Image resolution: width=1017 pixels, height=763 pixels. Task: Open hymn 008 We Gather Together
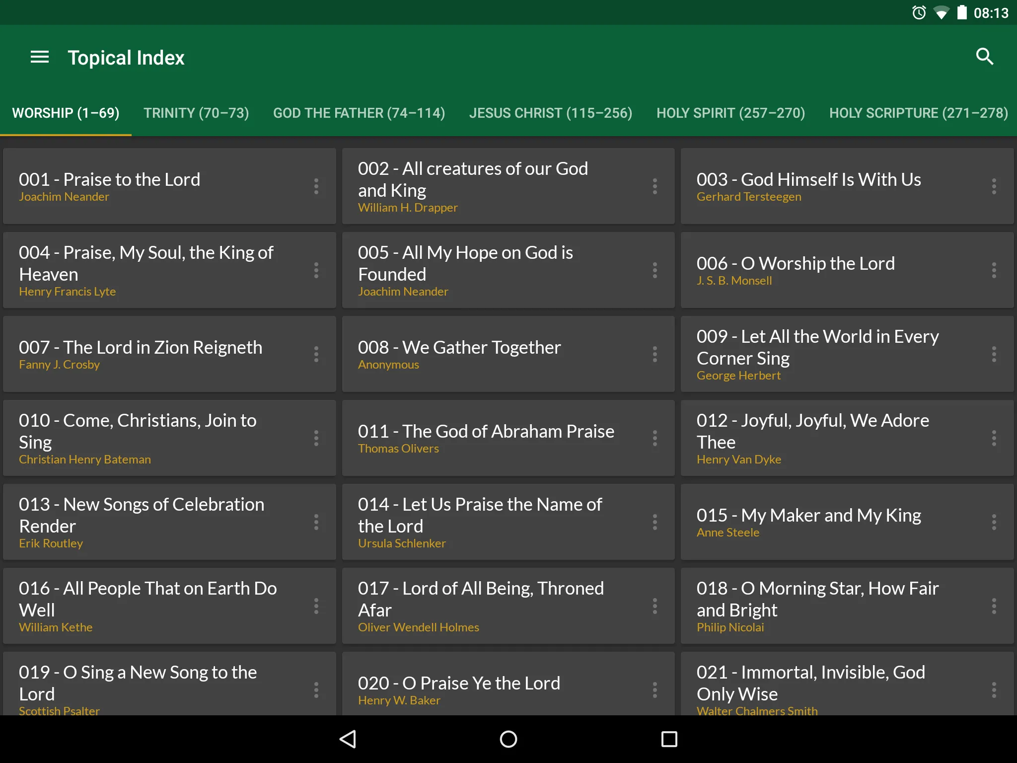pyautogui.click(x=508, y=354)
